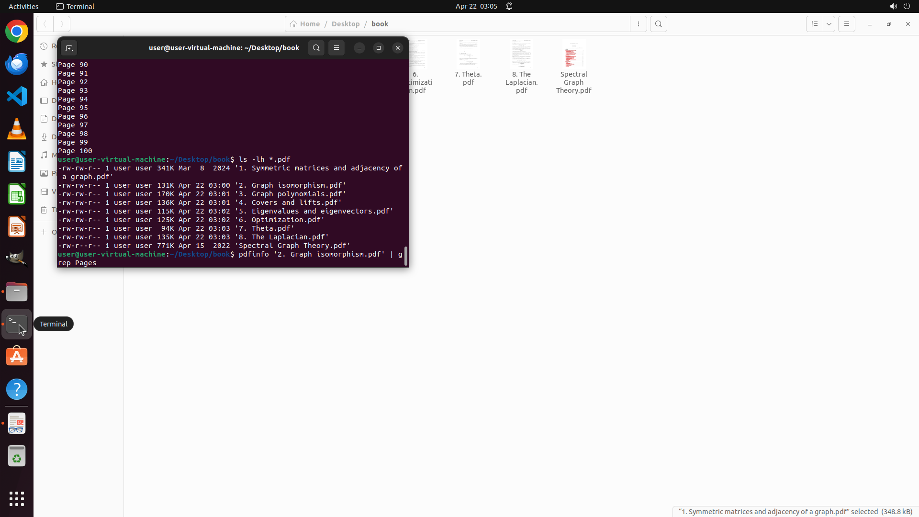
Task: Click the terminal scrollbar
Action: (x=406, y=256)
